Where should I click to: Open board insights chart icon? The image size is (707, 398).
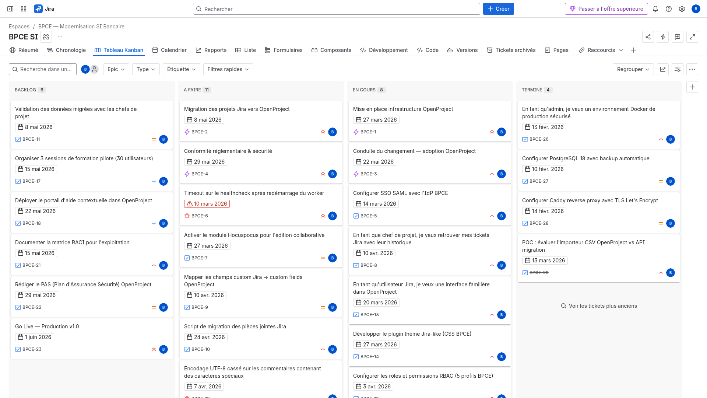tap(663, 69)
